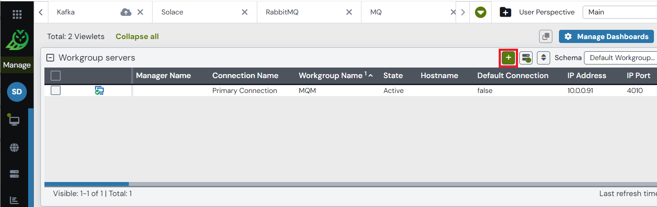Open the Manage section in sidebar
Image resolution: width=657 pixels, height=207 pixels.
tap(17, 65)
